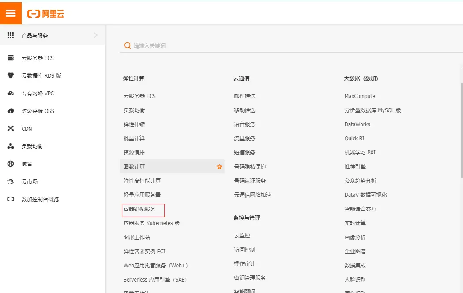The image size is (463, 293).
Task: Select 负载均衡 in the sidebar
Action: pos(10,146)
